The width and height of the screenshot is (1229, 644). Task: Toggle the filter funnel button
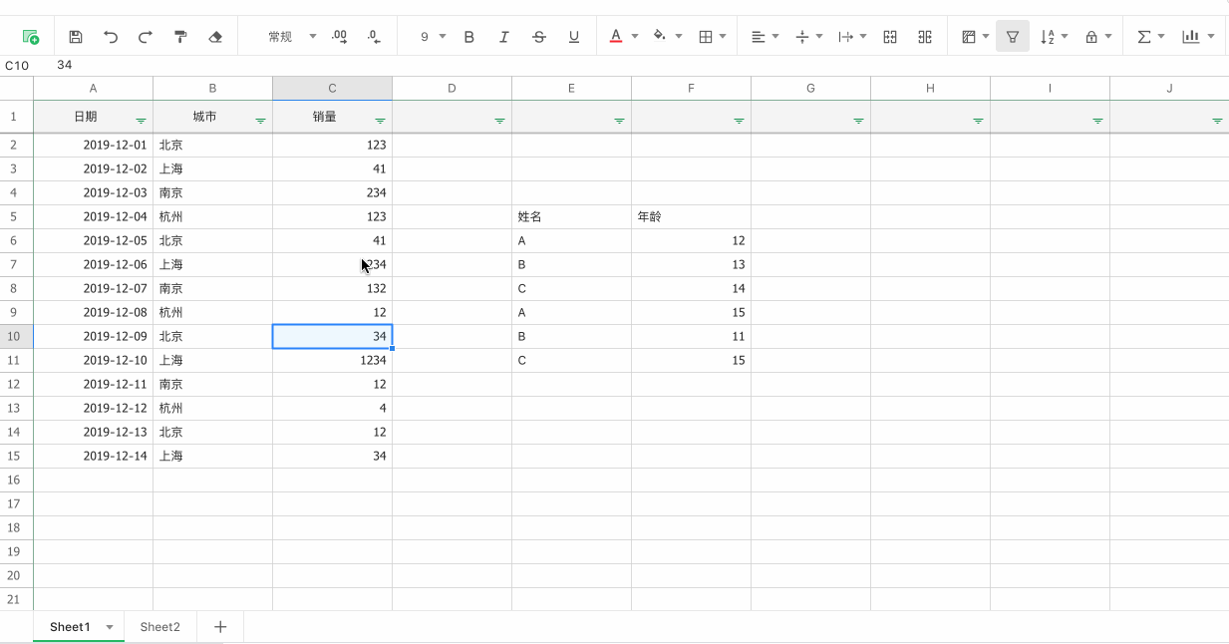click(1013, 37)
